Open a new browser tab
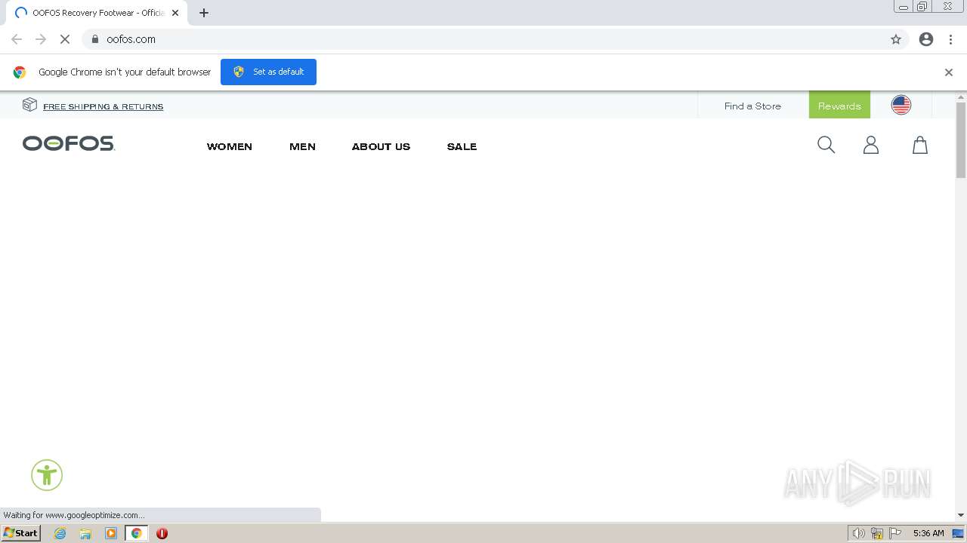This screenshot has width=967, height=543. (x=204, y=13)
